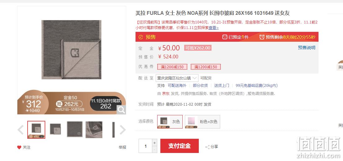This screenshot has width=343, height=161.
Task: Click the magnifier zoom icon on product image
Action: pyautogui.click(x=121, y=110)
